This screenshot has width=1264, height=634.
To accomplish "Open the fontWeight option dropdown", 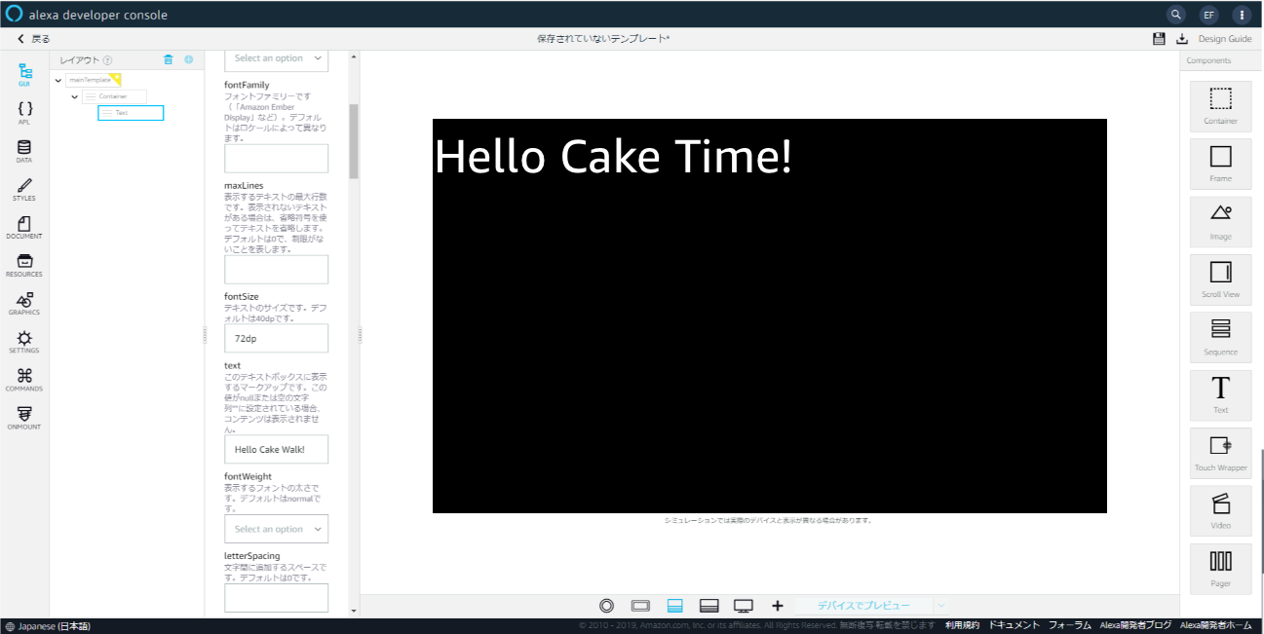I will pos(276,528).
